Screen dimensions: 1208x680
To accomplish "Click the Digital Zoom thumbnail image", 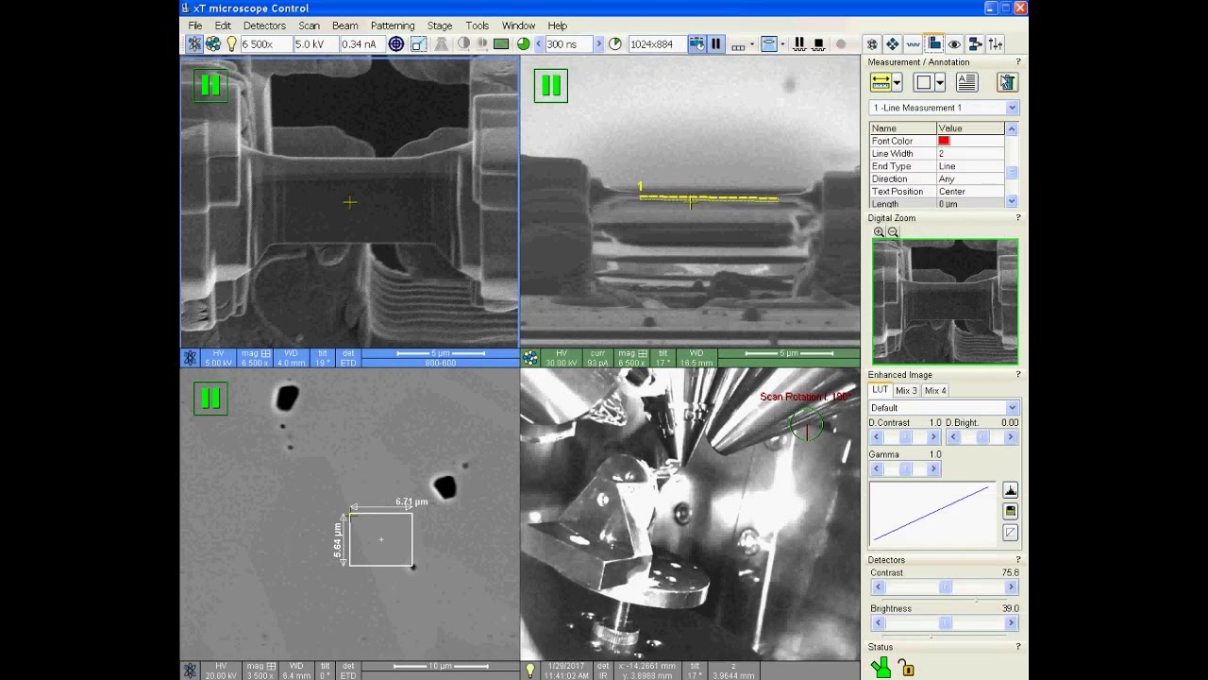I will (945, 301).
